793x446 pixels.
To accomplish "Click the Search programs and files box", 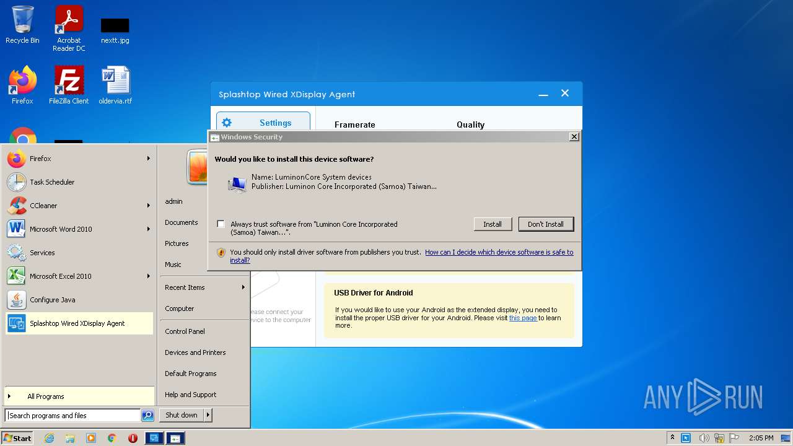I will (72, 416).
